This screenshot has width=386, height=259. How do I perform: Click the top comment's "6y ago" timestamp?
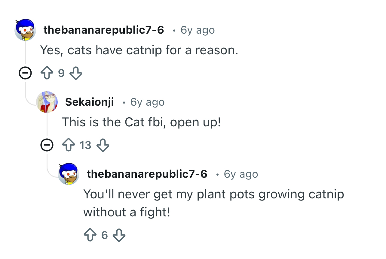tap(198, 30)
